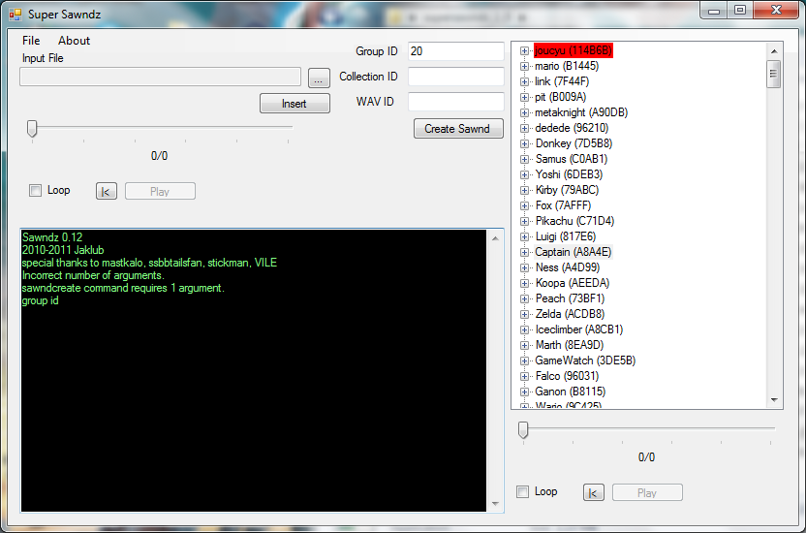Minimize the Super Sawndz window
The height and width of the screenshot is (533, 806).
(x=714, y=10)
